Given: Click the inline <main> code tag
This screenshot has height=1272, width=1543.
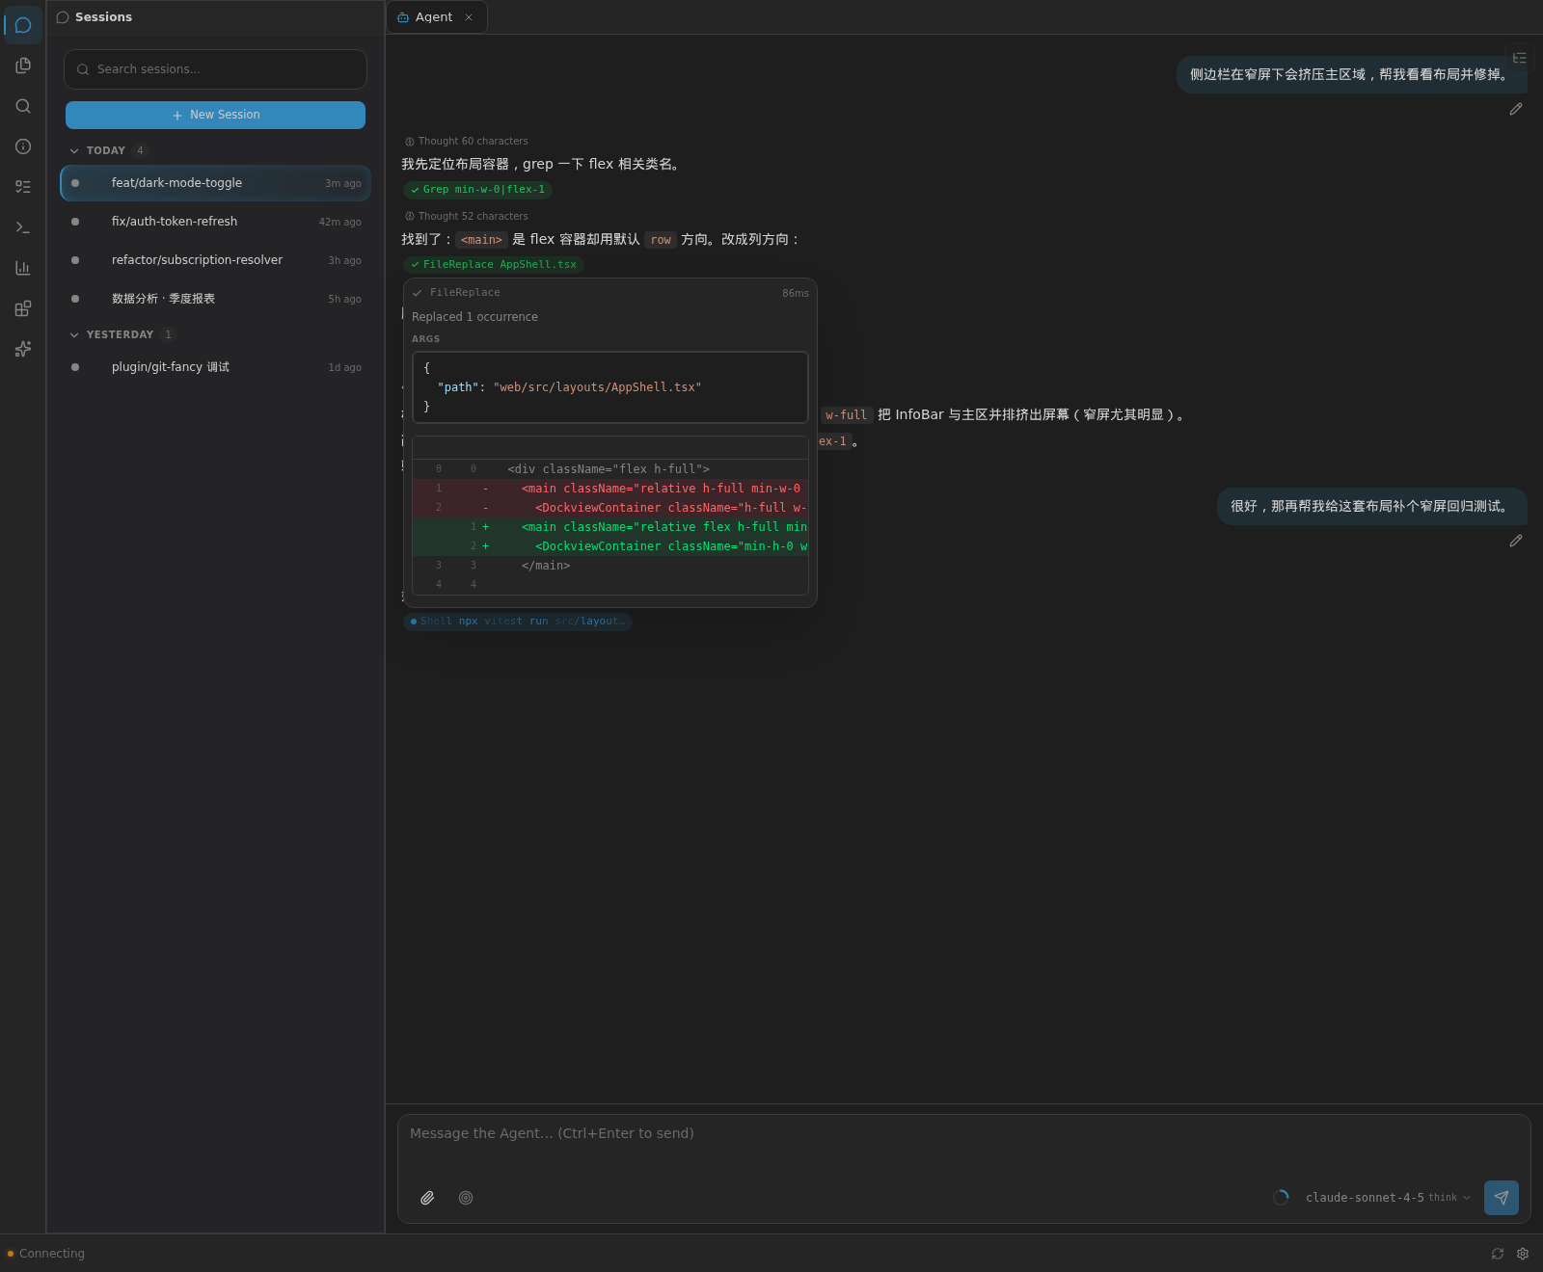Looking at the screenshot, I should [x=481, y=240].
